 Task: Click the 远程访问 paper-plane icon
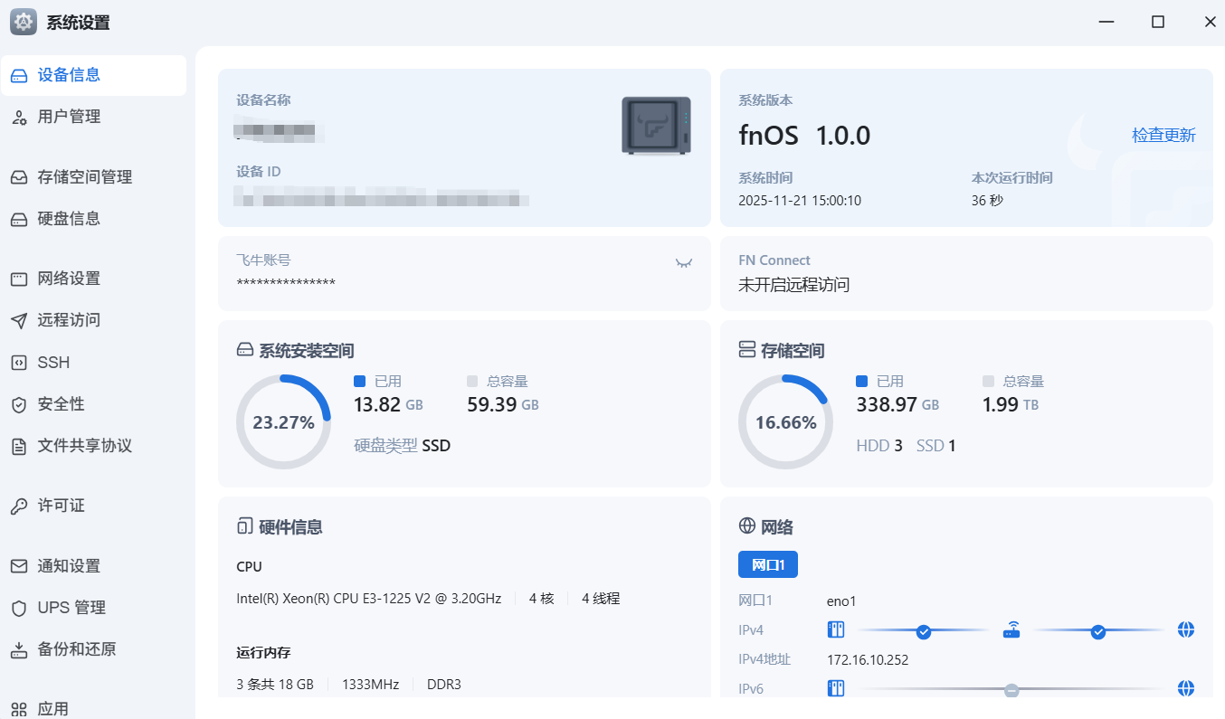19,320
